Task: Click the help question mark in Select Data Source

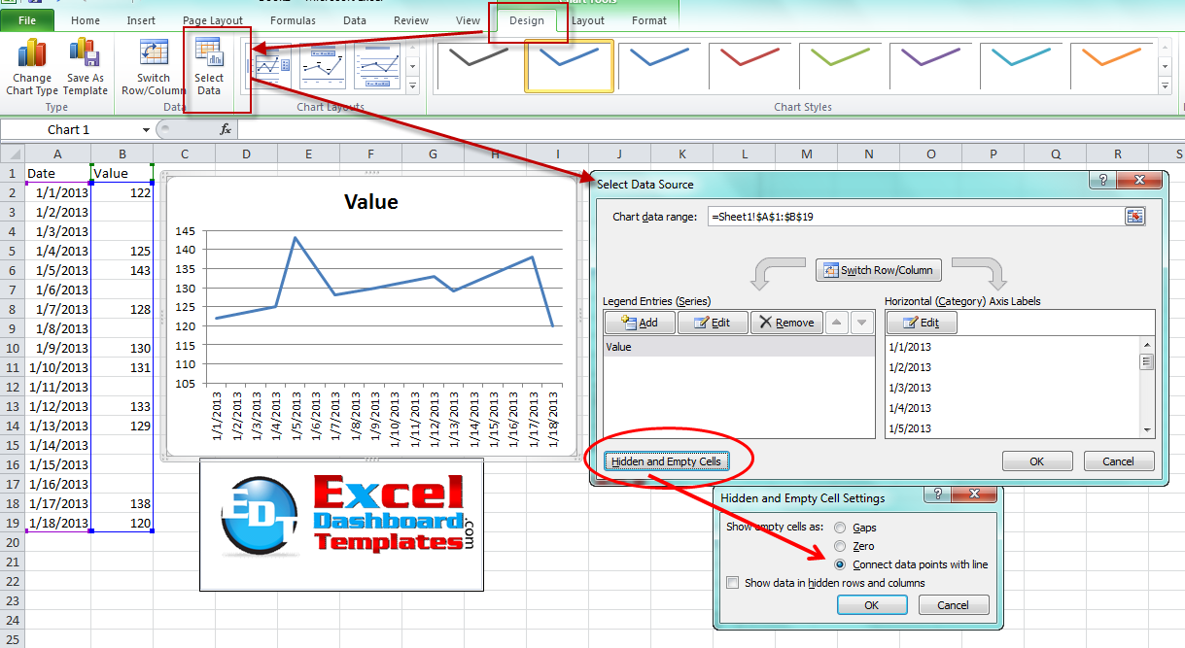Action: tap(1104, 181)
